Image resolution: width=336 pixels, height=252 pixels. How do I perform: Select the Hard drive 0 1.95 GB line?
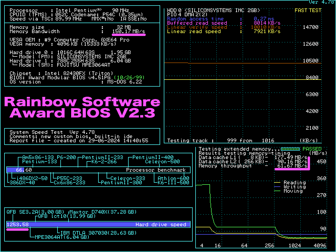[70, 52]
